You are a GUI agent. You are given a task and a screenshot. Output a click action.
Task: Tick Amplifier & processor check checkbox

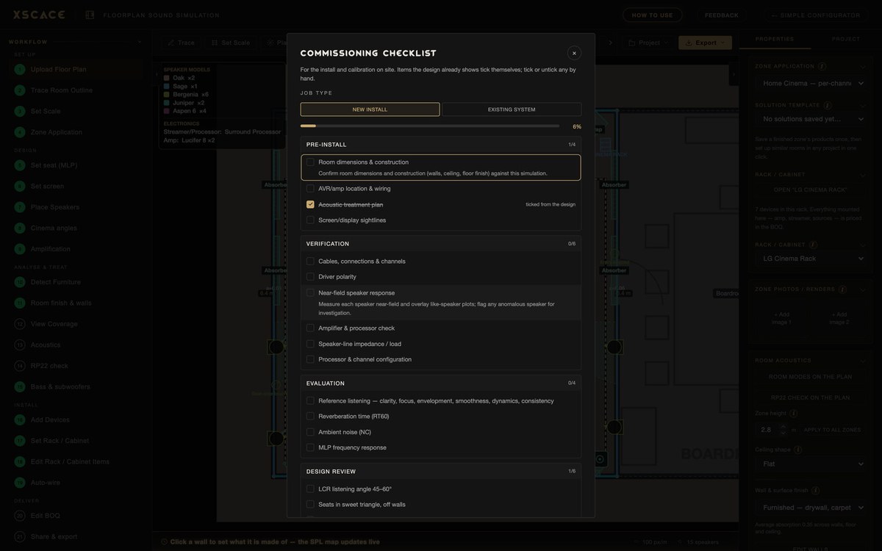[x=310, y=328]
